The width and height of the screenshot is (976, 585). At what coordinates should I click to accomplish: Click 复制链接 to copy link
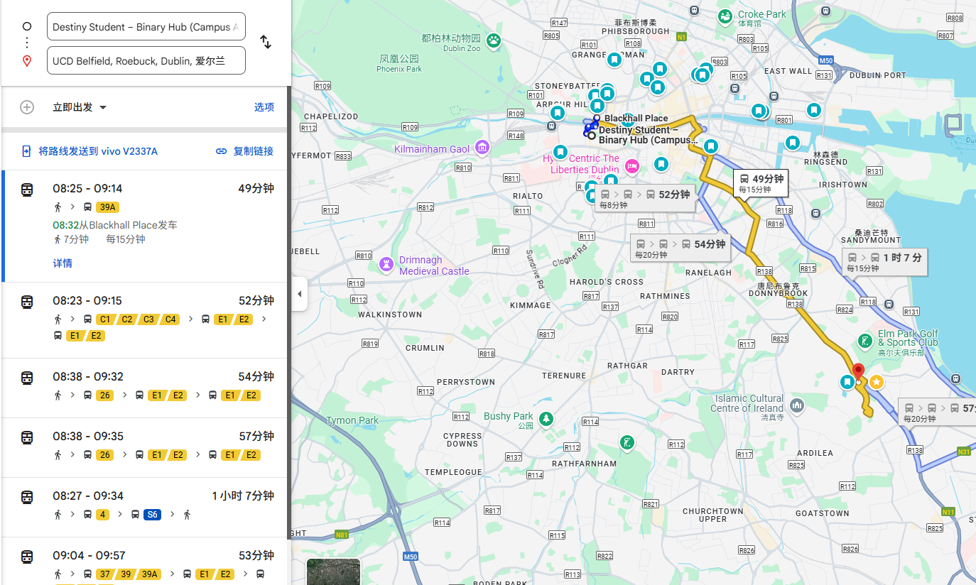245,151
